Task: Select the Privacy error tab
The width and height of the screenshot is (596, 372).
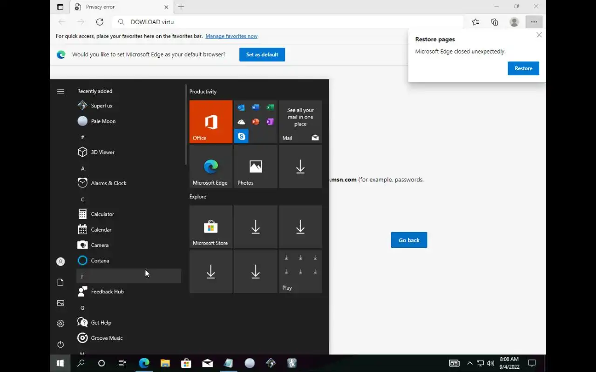Action: 121,7
